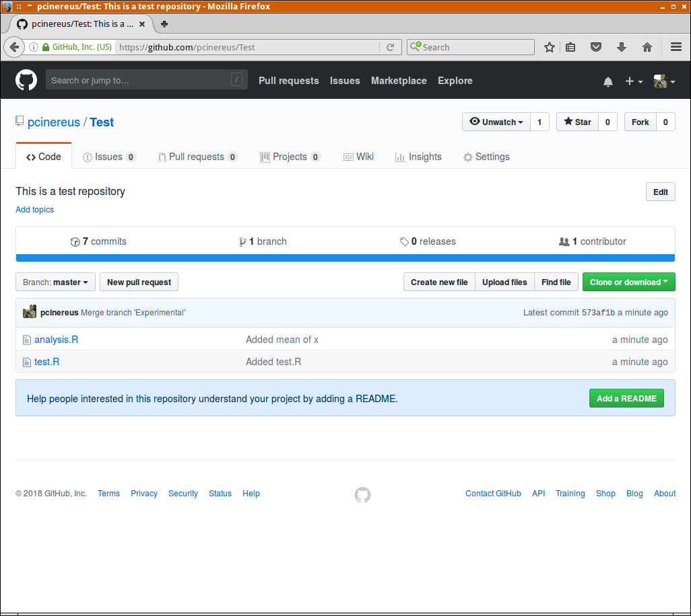
Task: Go to GitHub home via Octocat logo
Action: pyautogui.click(x=26, y=80)
